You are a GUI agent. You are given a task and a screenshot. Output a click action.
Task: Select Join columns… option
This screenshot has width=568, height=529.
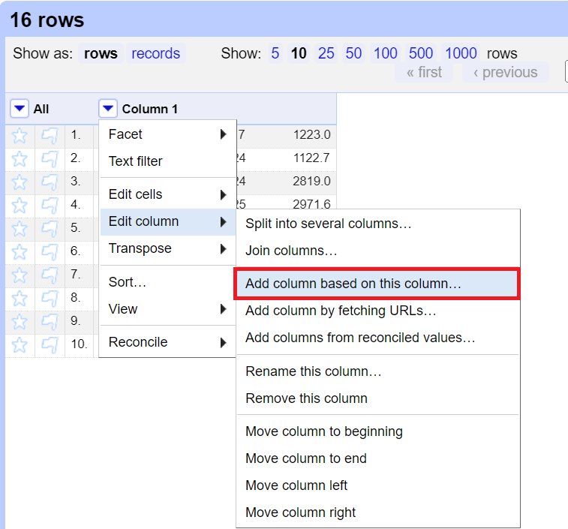(x=378, y=251)
